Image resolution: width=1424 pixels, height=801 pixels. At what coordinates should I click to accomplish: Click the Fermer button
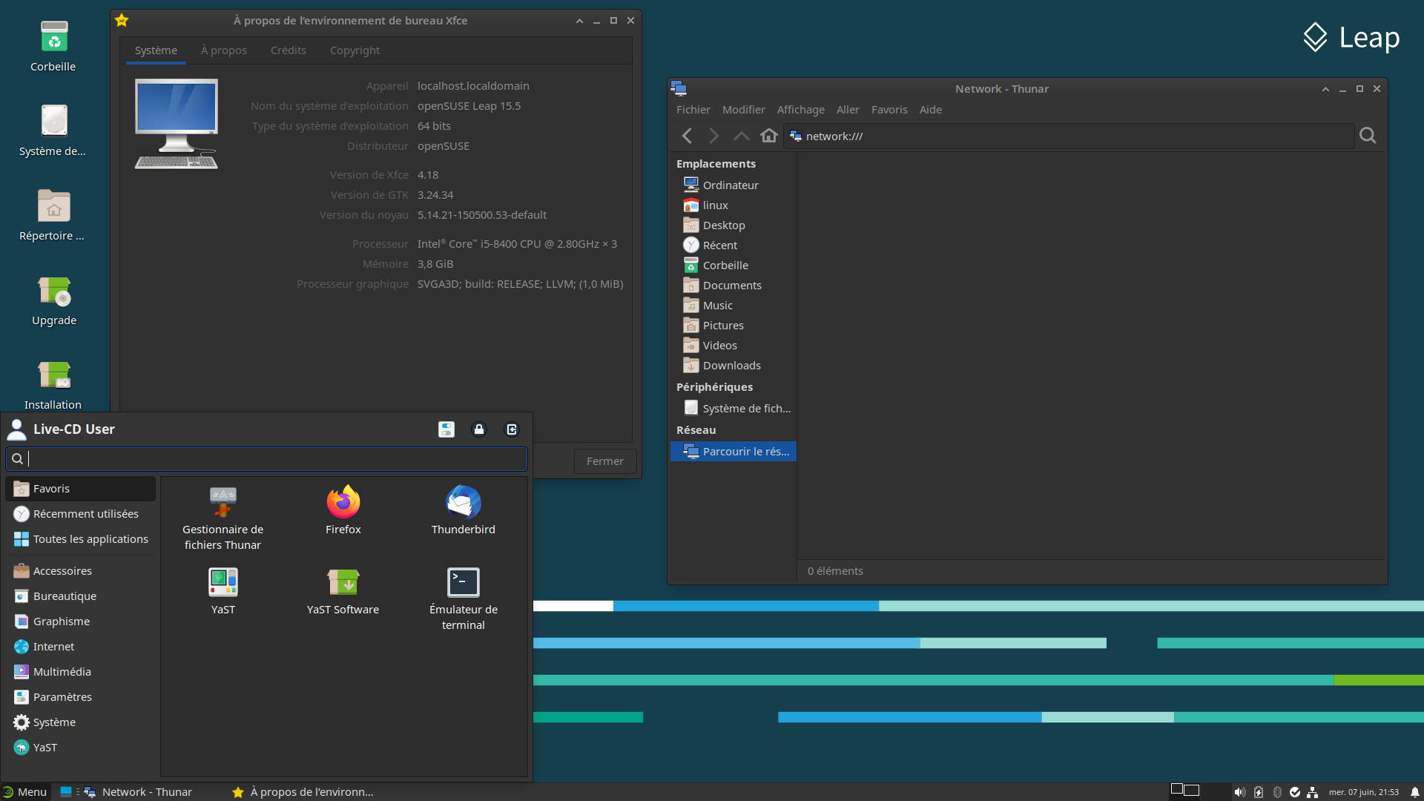604,461
